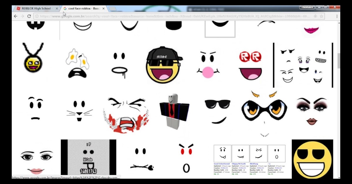View site information icon in address bar
This screenshot has width=352, height=184.
(x=37, y=16)
